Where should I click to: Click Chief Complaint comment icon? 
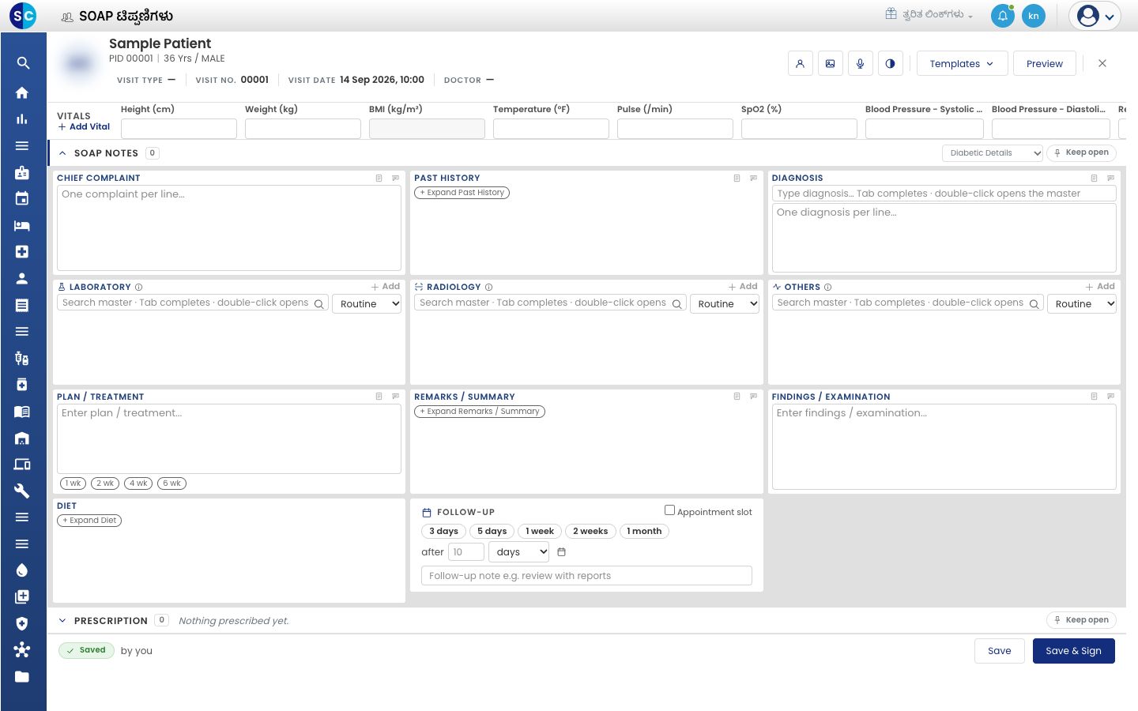[x=396, y=179]
